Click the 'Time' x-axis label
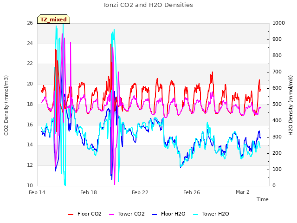Viewport: 297px width, 223px height. [263, 199]
